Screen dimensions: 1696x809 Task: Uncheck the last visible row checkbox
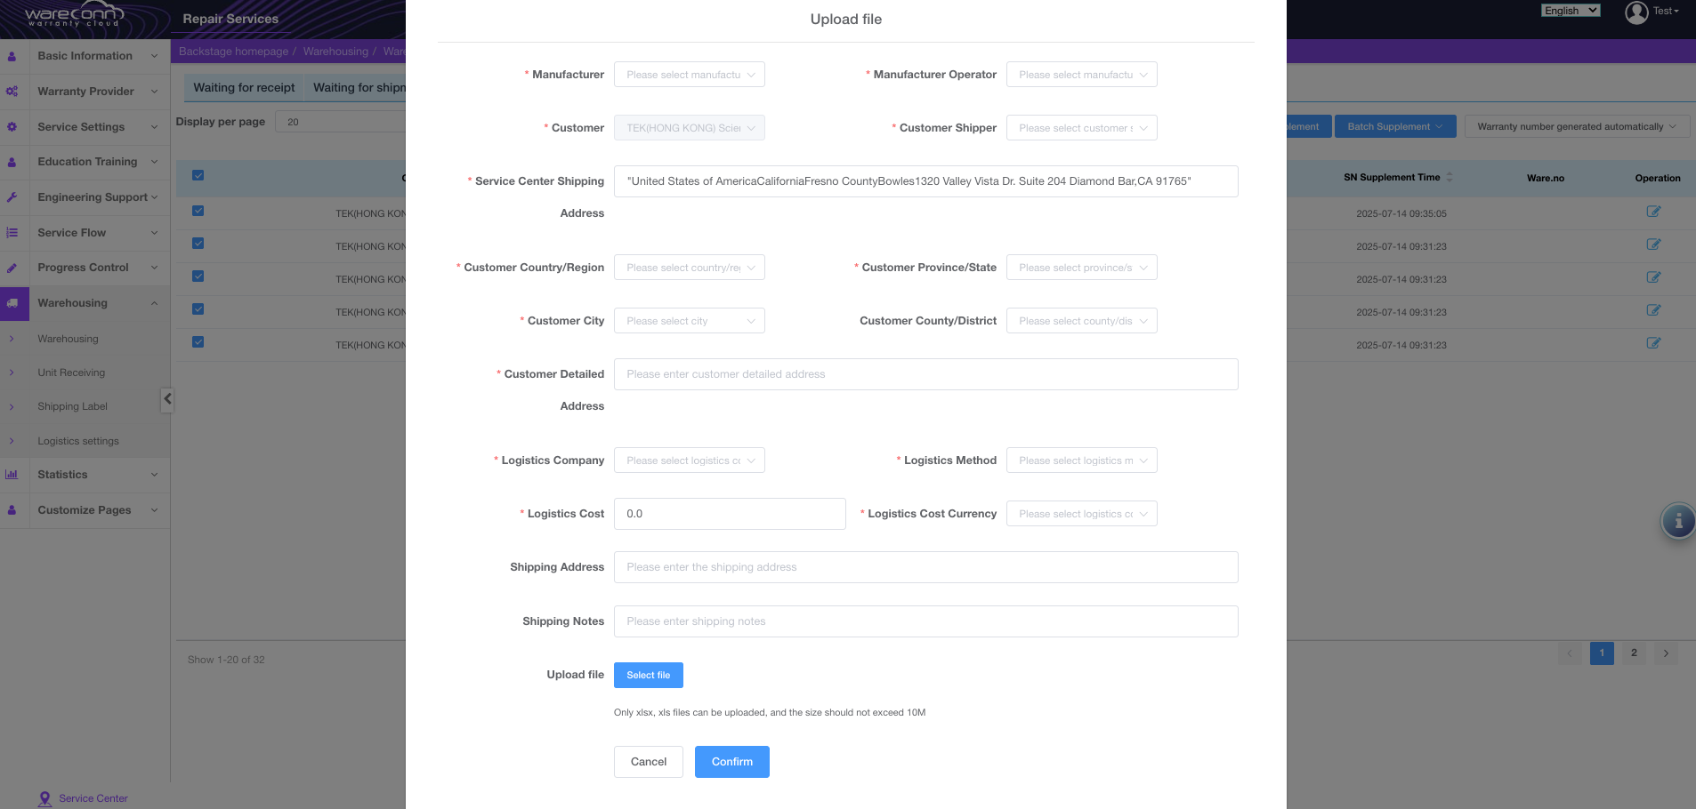click(x=198, y=342)
